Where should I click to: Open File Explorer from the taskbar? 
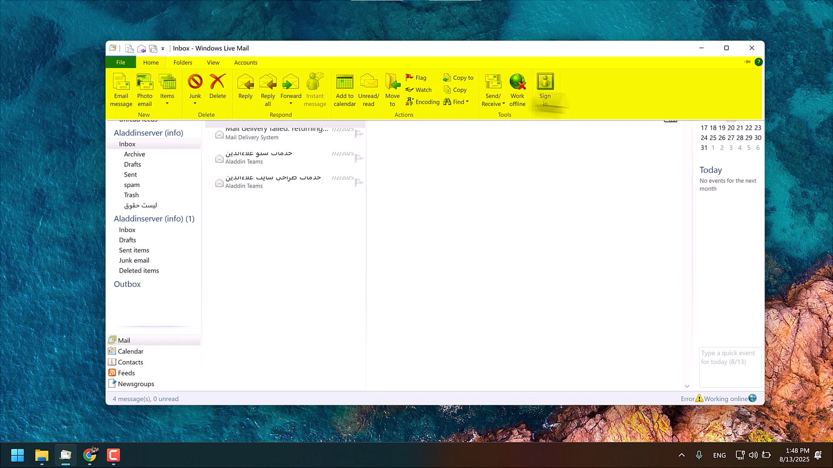pos(42,455)
